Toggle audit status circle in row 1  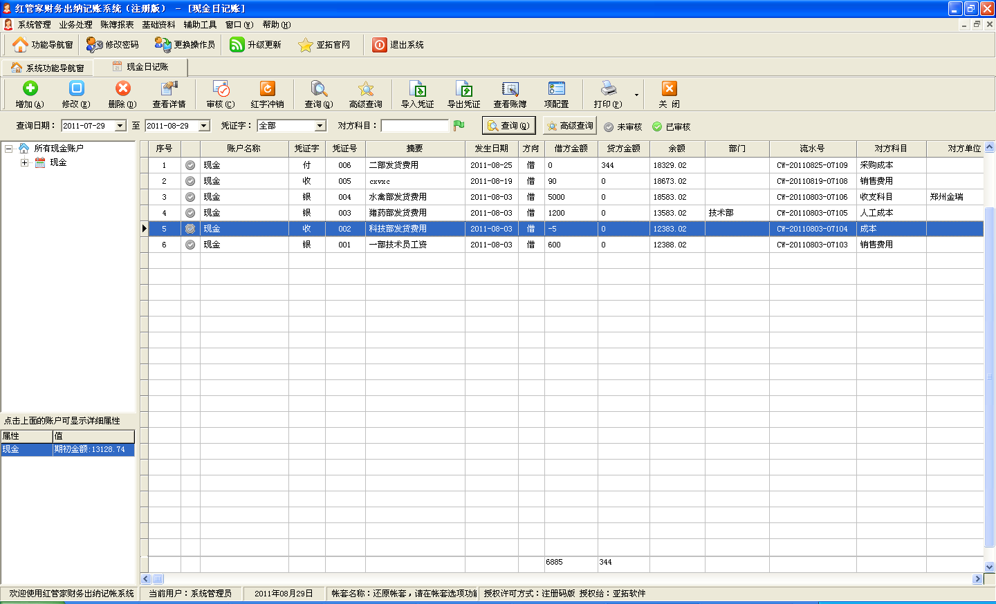[190, 165]
